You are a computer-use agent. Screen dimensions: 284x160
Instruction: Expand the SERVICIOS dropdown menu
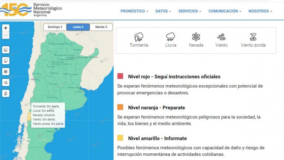pos(190,11)
